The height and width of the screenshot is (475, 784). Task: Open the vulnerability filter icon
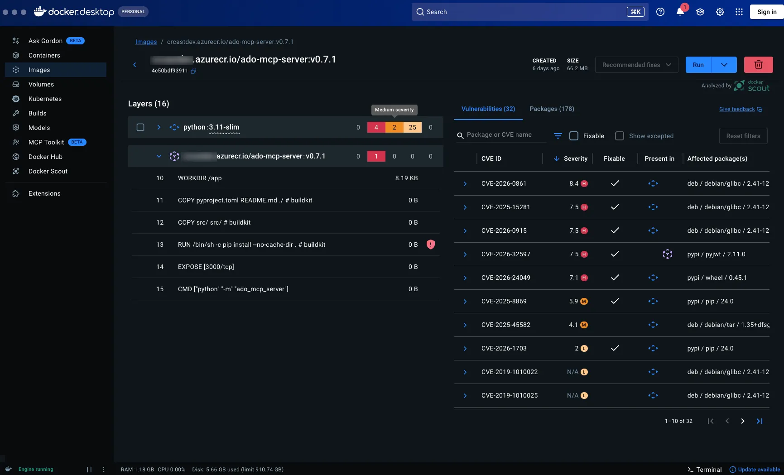pos(558,136)
